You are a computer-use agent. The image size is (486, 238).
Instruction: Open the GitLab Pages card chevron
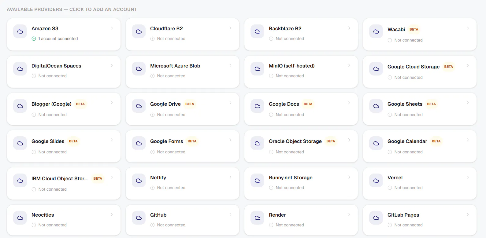pos(468,214)
